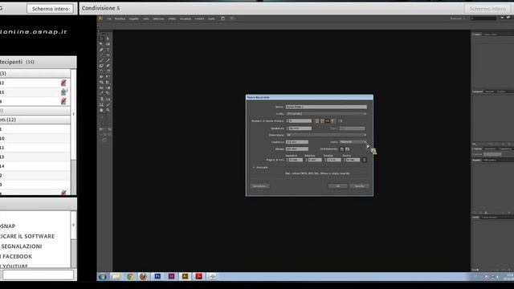Select the Line Segment tool
The image size is (514, 289).
tap(101, 55)
